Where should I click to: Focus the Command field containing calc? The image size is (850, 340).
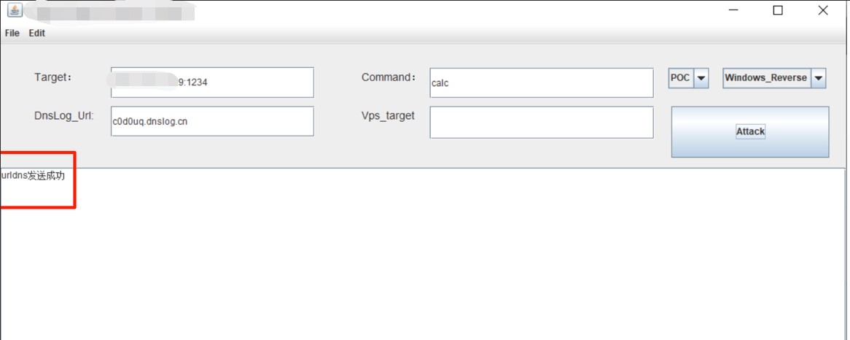[542, 82]
